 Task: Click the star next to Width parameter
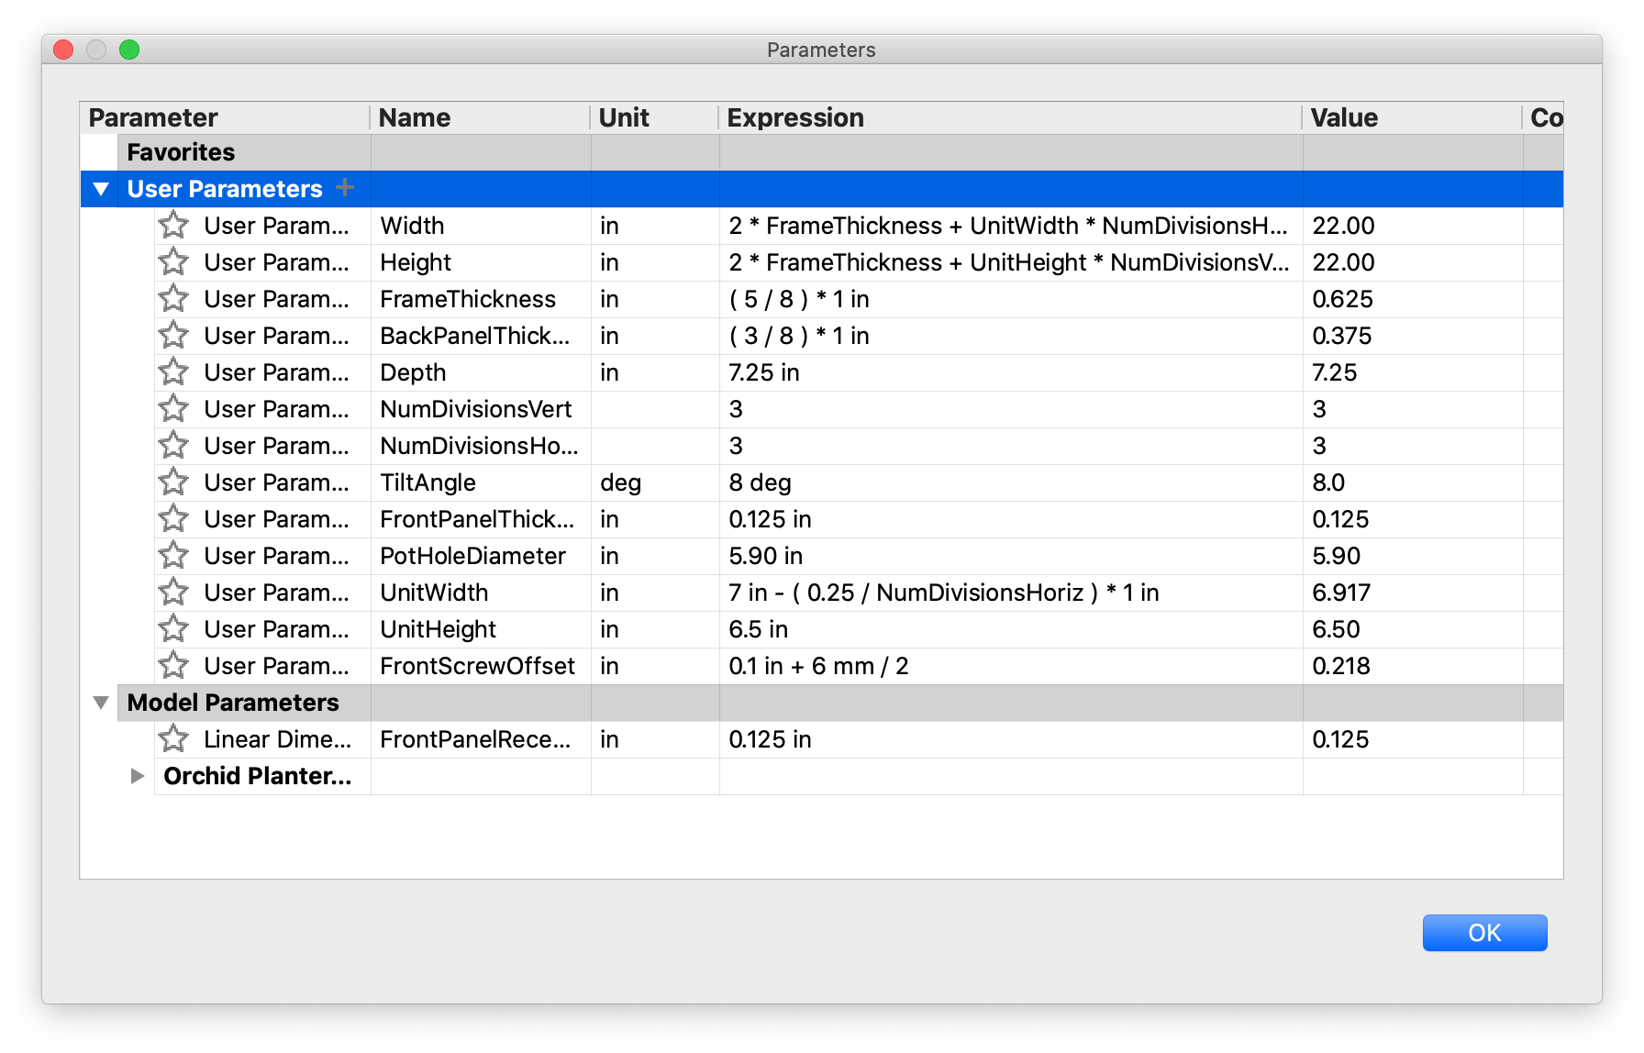pyautogui.click(x=173, y=225)
